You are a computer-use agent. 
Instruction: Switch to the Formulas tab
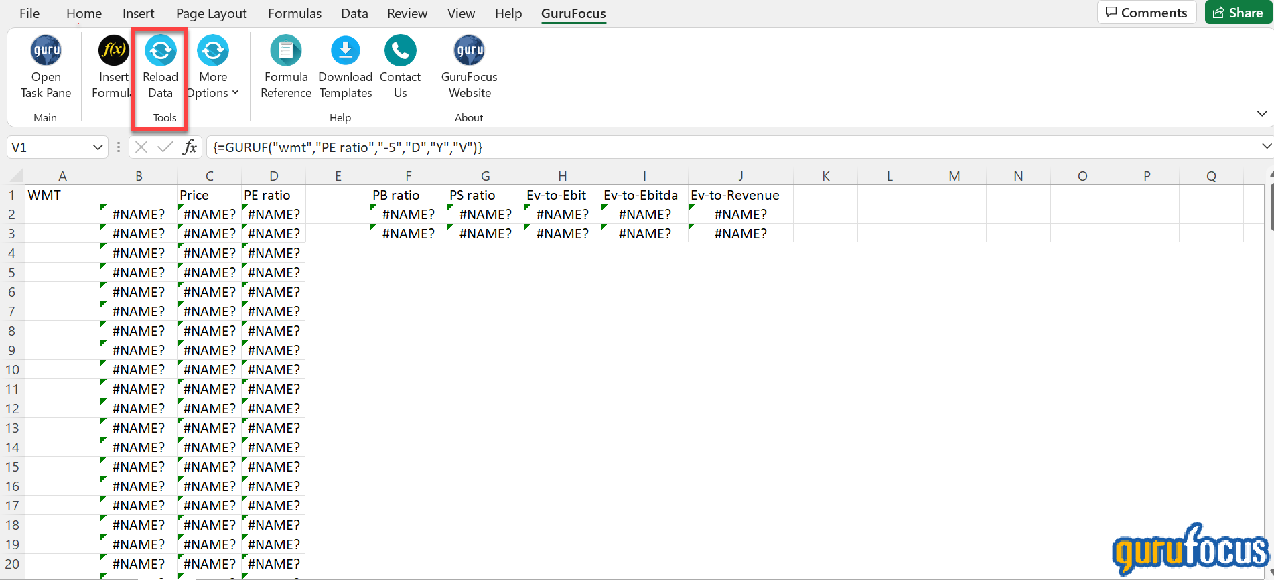[x=295, y=13]
